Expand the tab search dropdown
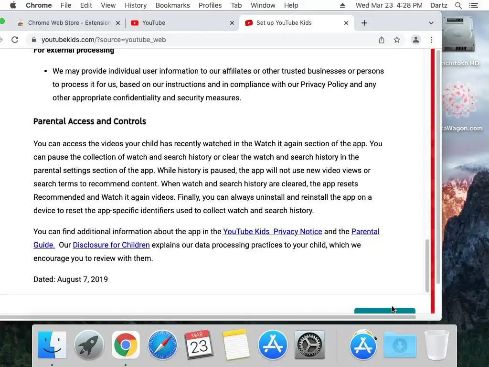 coord(431,23)
